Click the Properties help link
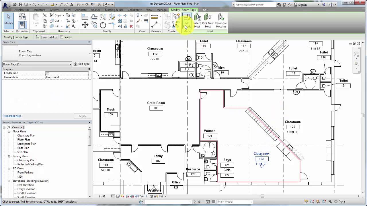Image resolution: width=367 pixels, height=206 pixels. (11, 116)
